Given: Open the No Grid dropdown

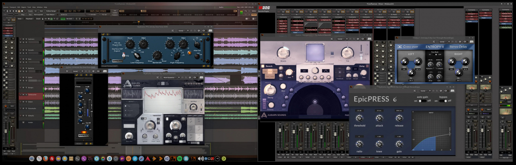Looking at the screenshot, I should (70, 19).
